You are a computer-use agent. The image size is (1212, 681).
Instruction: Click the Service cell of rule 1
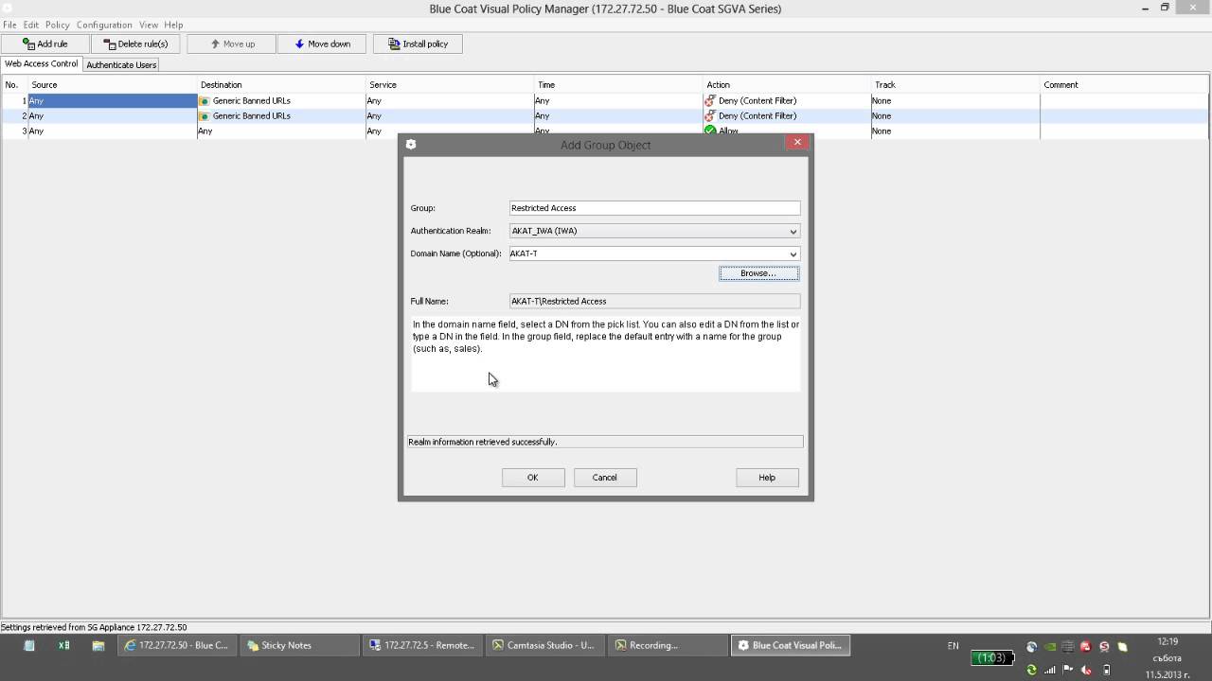point(449,100)
